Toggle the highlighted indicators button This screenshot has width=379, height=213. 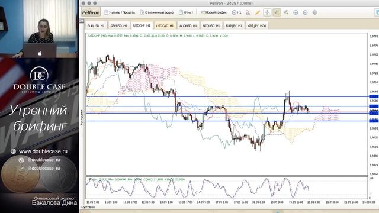click(277, 12)
